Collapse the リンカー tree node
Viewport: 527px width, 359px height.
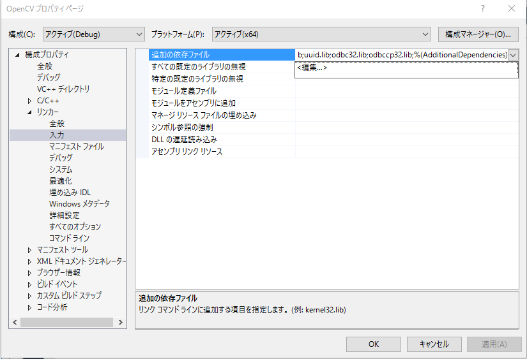click(x=29, y=112)
